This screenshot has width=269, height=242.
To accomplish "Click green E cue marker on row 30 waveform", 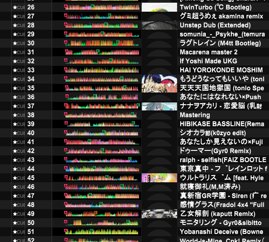I will 117,42.
